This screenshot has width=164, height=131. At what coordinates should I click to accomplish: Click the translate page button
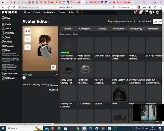[124, 7]
